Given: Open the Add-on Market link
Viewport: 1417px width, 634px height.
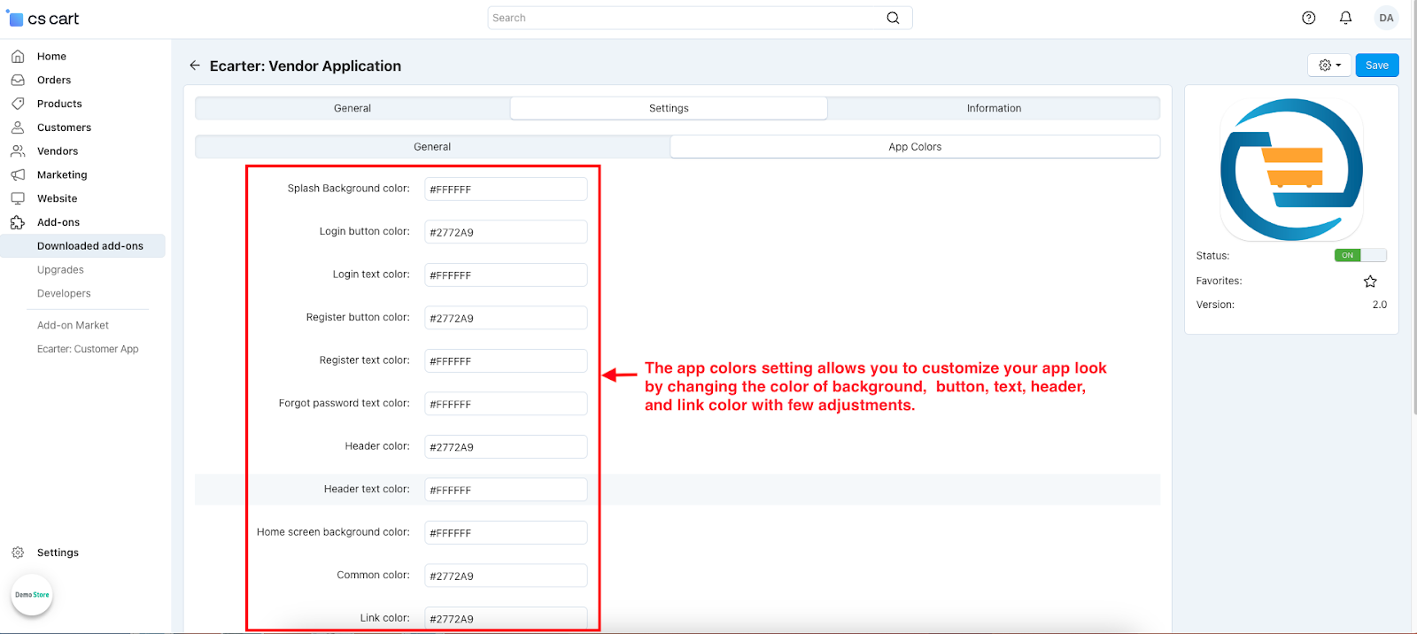Looking at the screenshot, I should pyautogui.click(x=73, y=325).
